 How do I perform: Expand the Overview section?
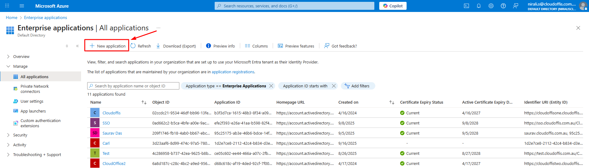point(8,56)
